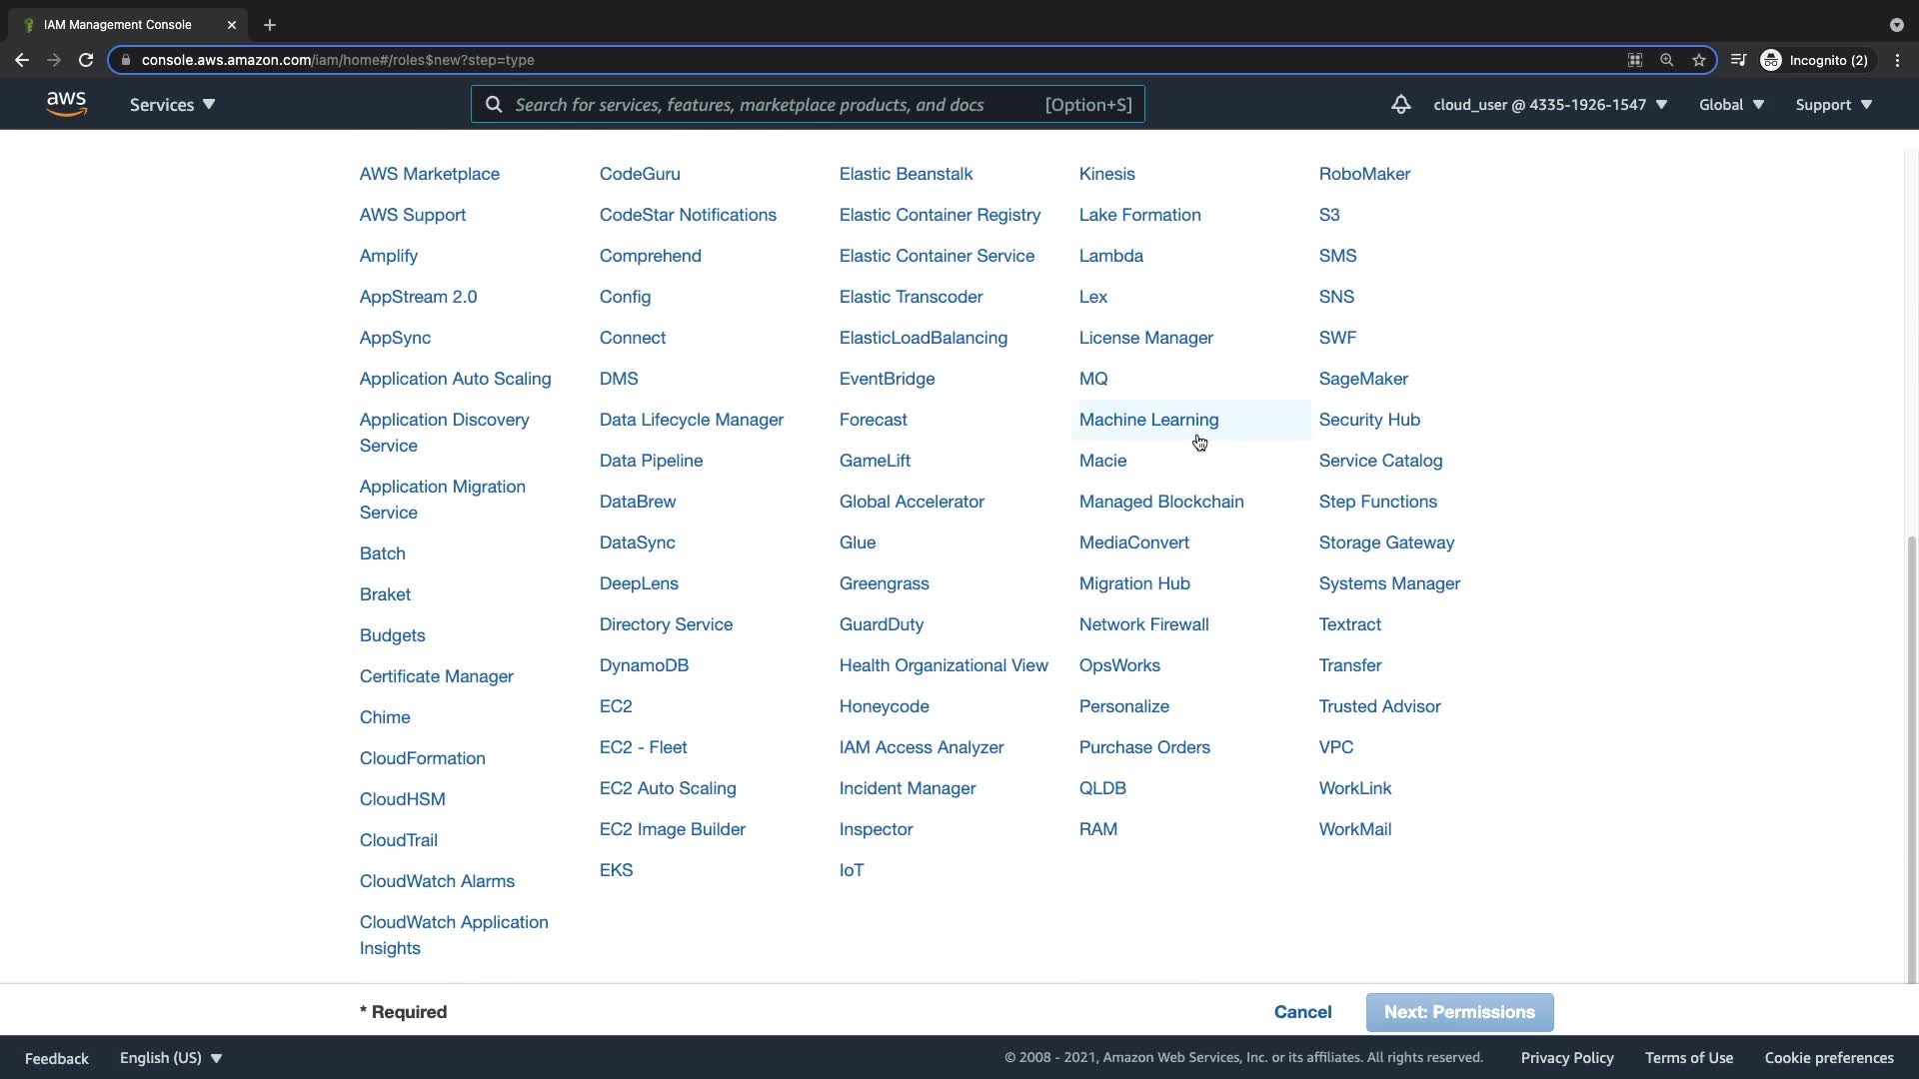This screenshot has height=1079, width=1919.
Task: Choose Lambda from the services list
Action: click(x=1110, y=256)
